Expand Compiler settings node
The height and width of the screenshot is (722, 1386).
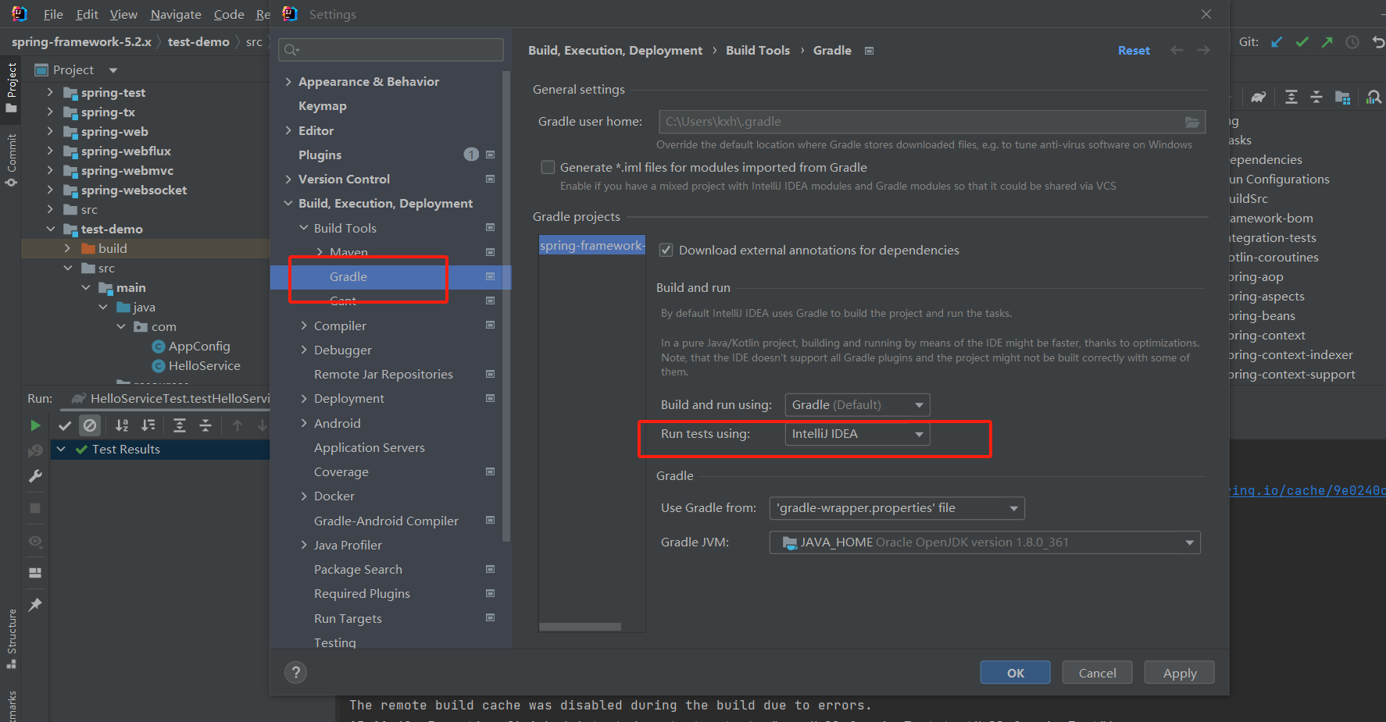coord(304,325)
